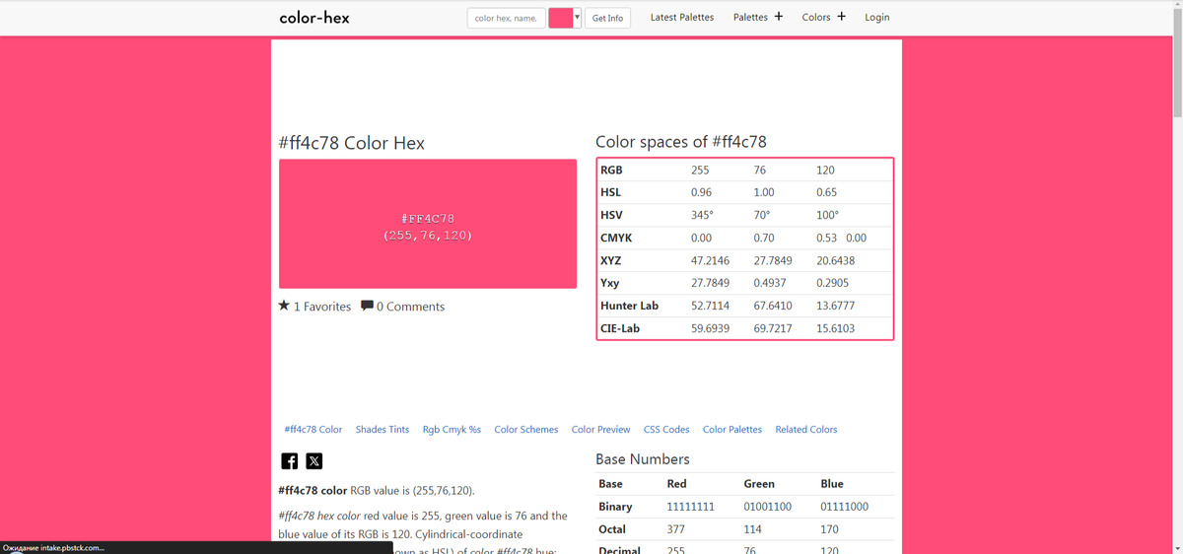1183x554 pixels.
Task: Expand the Colors plus menu
Action: tap(841, 17)
